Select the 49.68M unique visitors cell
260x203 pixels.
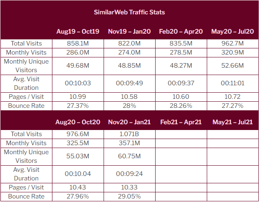point(78,66)
